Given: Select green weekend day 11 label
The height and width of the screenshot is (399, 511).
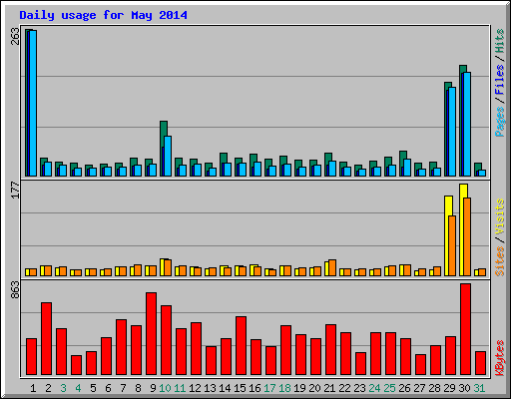Looking at the screenshot, I should coord(180,388).
